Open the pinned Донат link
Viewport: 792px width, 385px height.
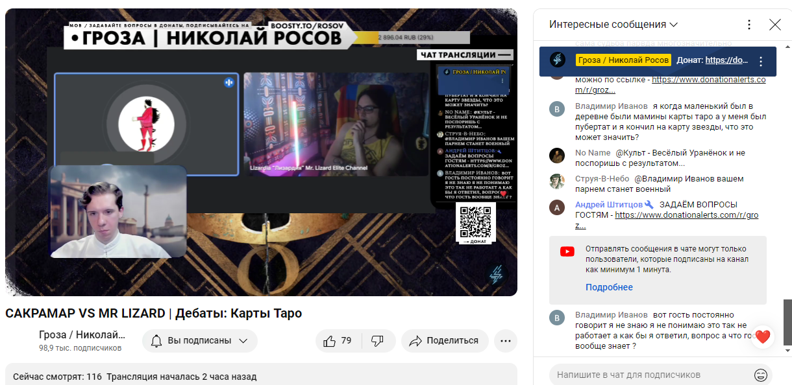click(727, 60)
